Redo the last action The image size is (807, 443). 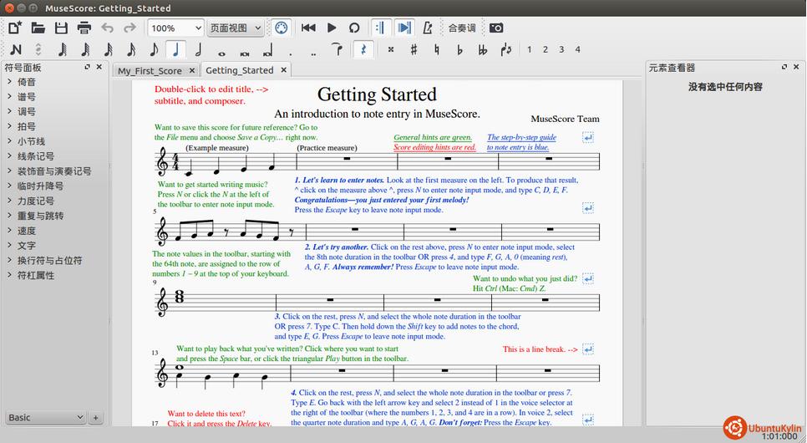click(129, 28)
